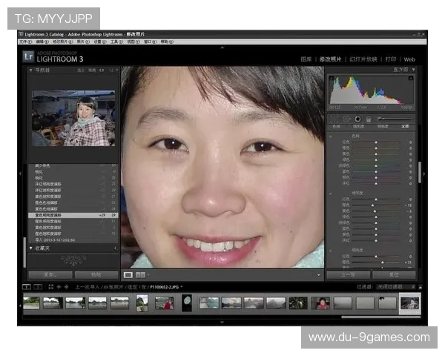Select the last thumbnail in filmstrip

[x=409, y=303]
